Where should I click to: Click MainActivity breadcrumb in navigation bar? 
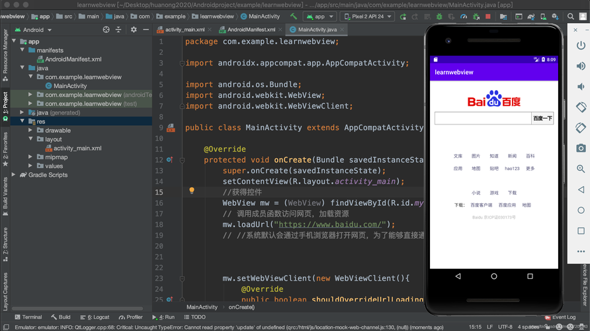pyautogui.click(x=261, y=17)
